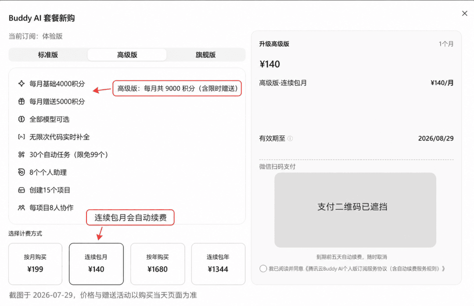Click the 1个月 duration text

coord(446,44)
